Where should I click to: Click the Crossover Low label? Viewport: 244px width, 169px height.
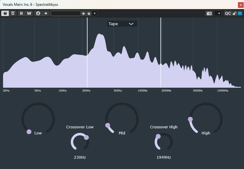point(80,127)
